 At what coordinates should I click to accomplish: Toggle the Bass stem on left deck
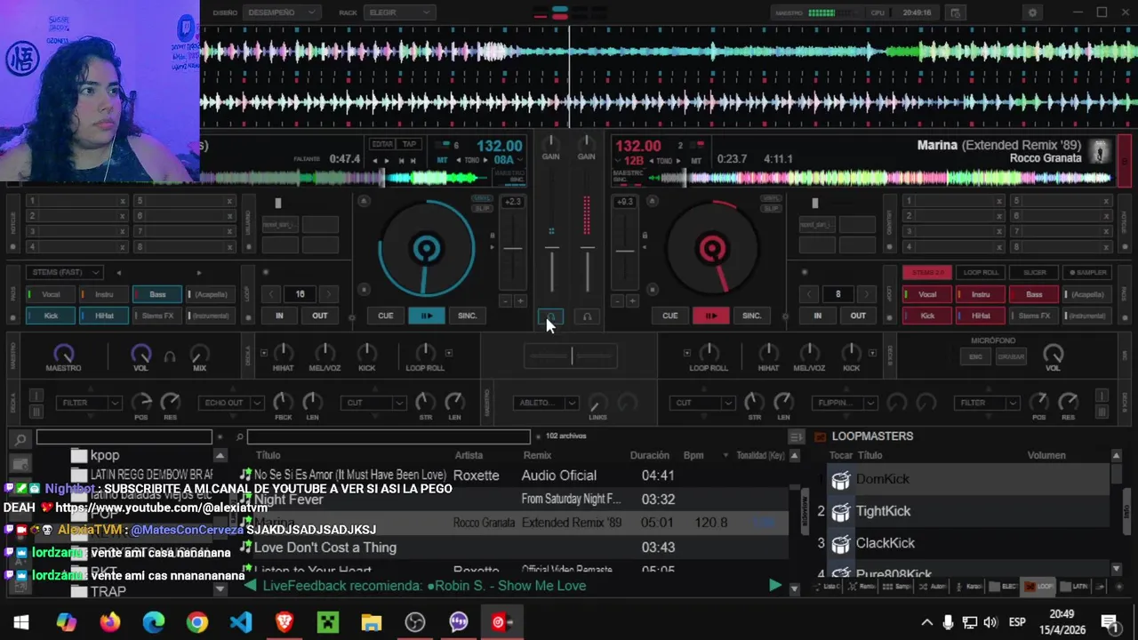point(157,294)
